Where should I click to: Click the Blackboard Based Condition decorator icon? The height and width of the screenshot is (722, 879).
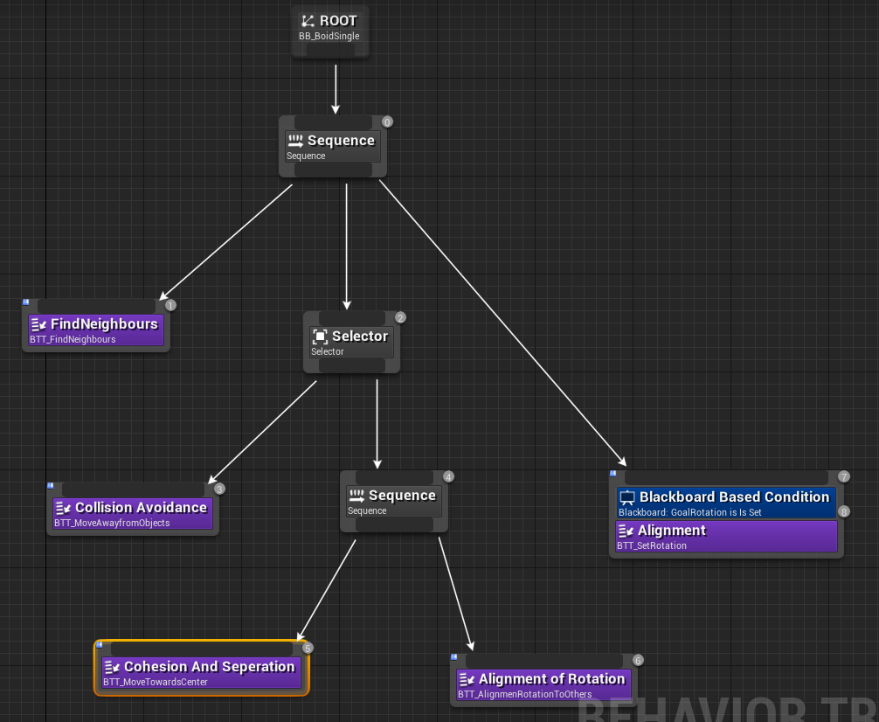pos(627,497)
